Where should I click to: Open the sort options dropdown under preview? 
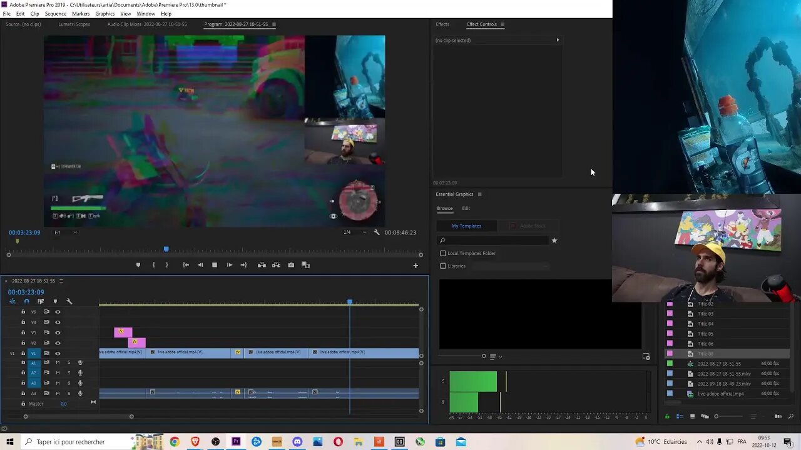pos(496,356)
